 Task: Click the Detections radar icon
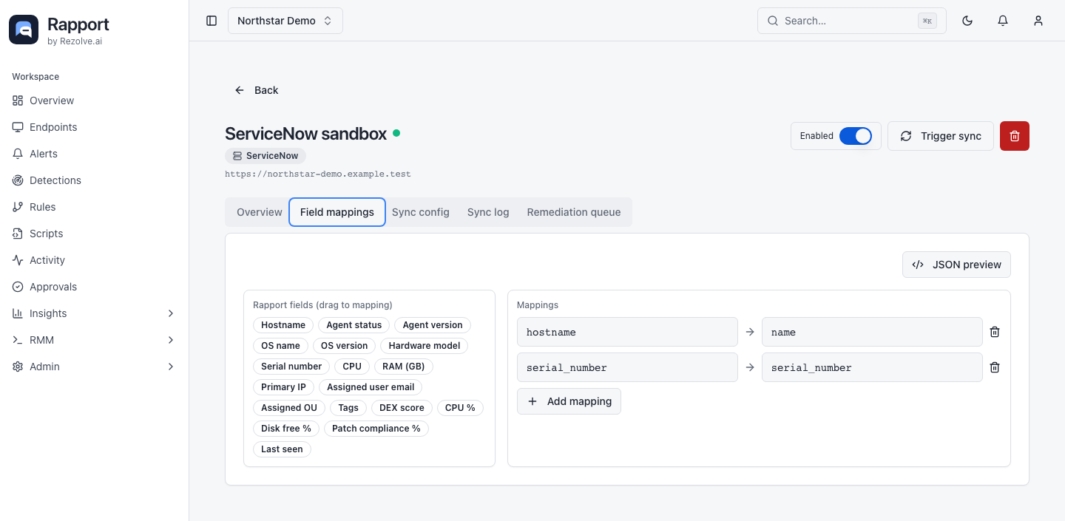click(x=18, y=180)
